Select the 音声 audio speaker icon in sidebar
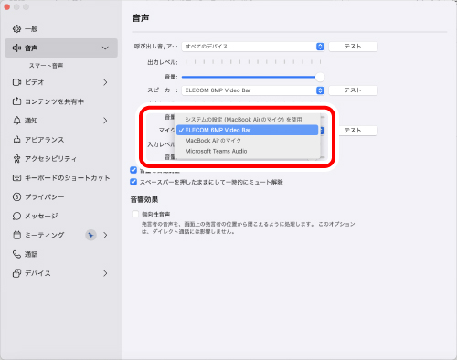457x360 pixels. pyautogui.click(x=16, y=48)
